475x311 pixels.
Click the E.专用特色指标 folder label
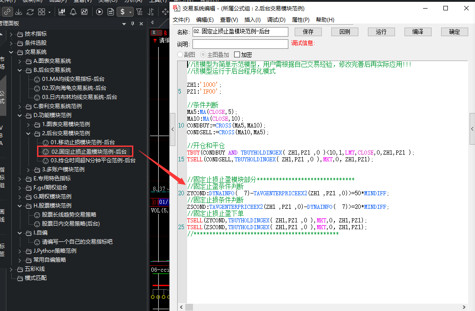click(x=52, y=179)
